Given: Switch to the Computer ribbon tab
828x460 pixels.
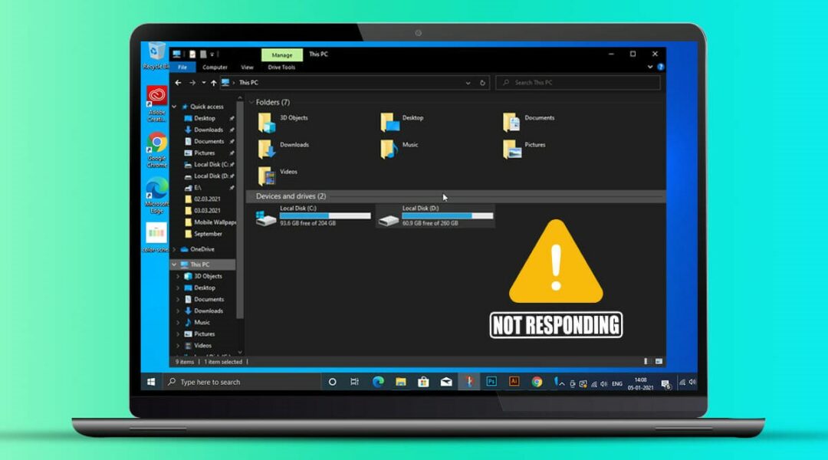Looking at the screenshot, I should pos(215,67).
